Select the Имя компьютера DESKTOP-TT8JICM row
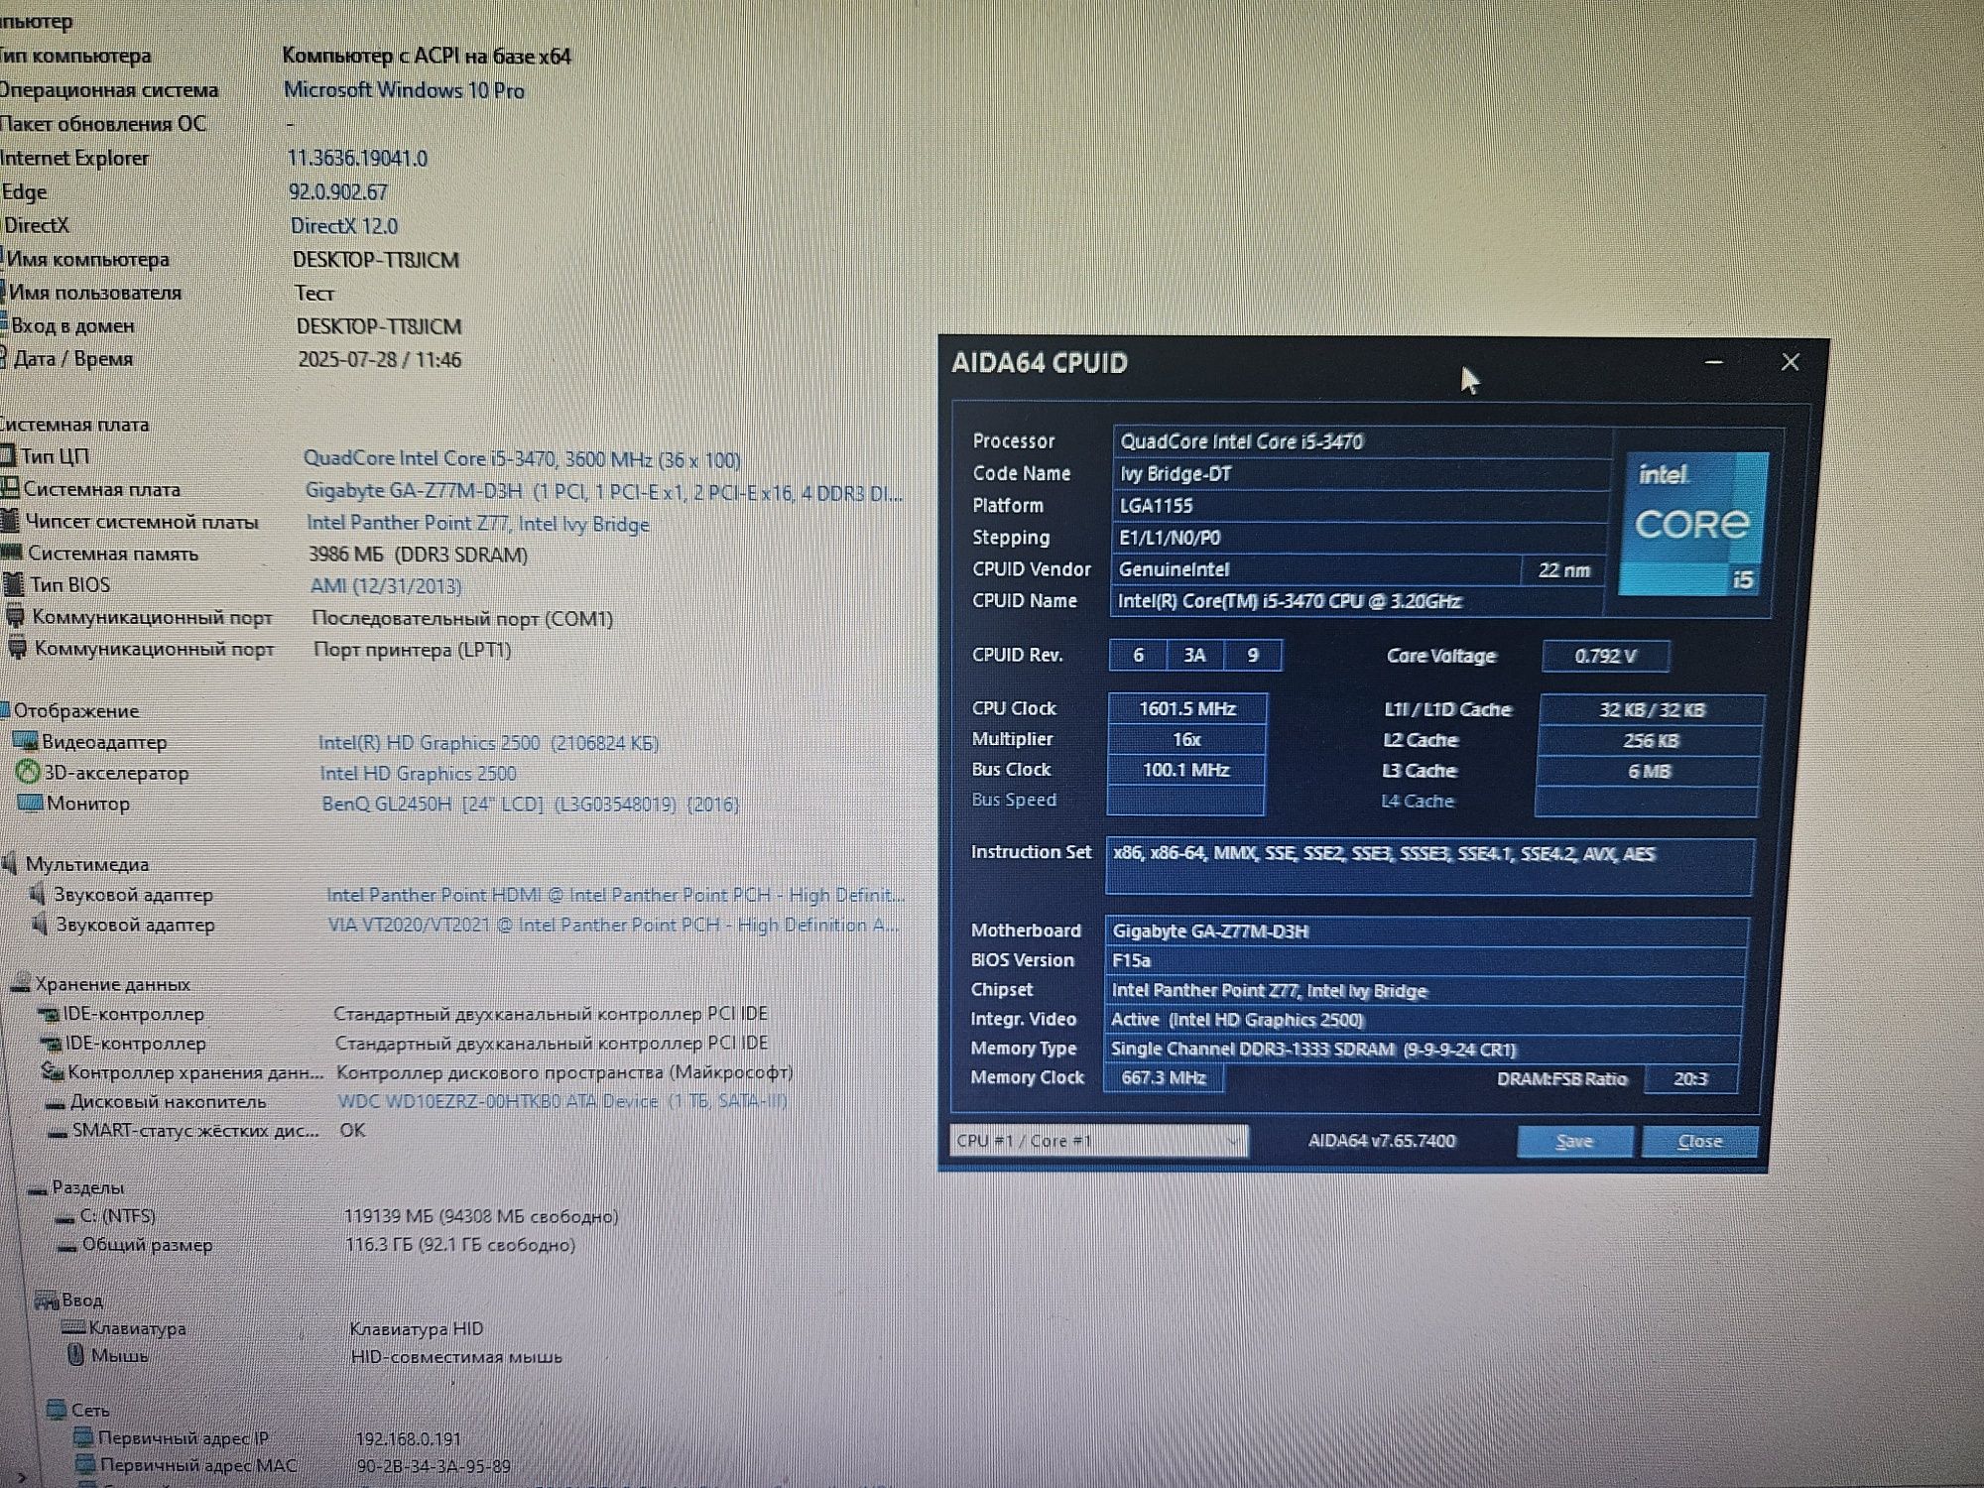 coord(230,260)
